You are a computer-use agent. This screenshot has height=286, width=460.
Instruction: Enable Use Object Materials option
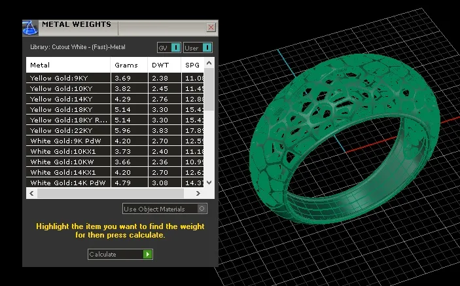pyautogui.click(x=165, y=209)
